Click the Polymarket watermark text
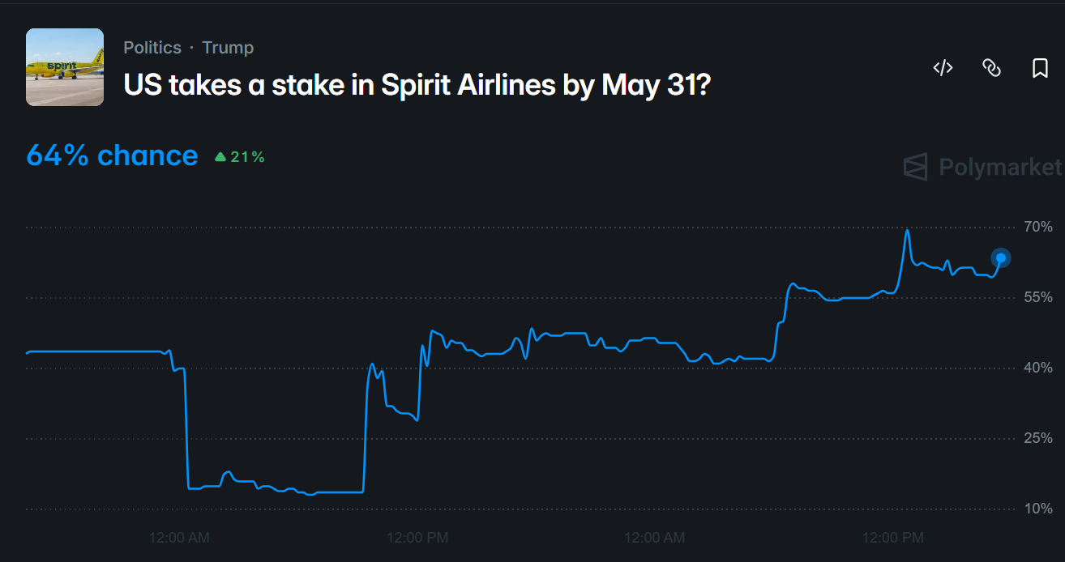1065x562 pixels. (x=999, y=167)
